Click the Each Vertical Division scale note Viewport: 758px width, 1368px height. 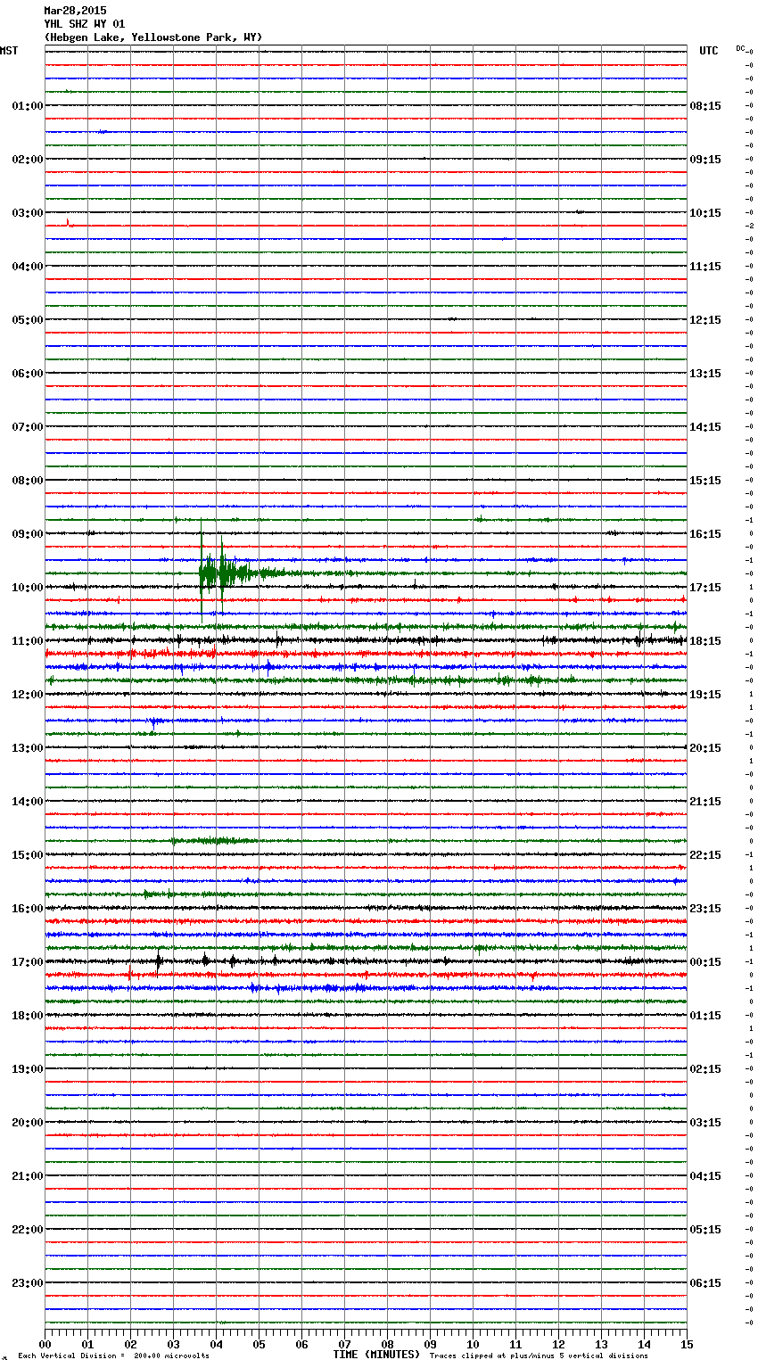[113, 1356]
